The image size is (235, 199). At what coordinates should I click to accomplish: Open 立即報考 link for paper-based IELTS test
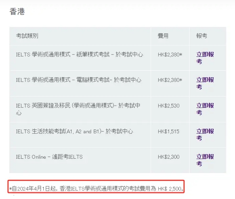point(205,58)
